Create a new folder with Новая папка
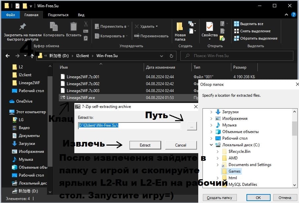299x203 pixels. coord(180,31)
